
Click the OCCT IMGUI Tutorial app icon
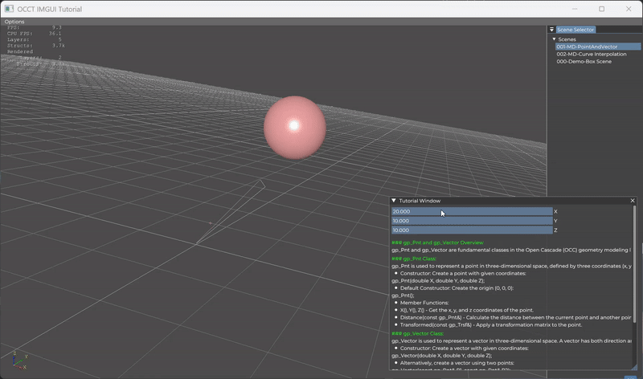point(9,9)
